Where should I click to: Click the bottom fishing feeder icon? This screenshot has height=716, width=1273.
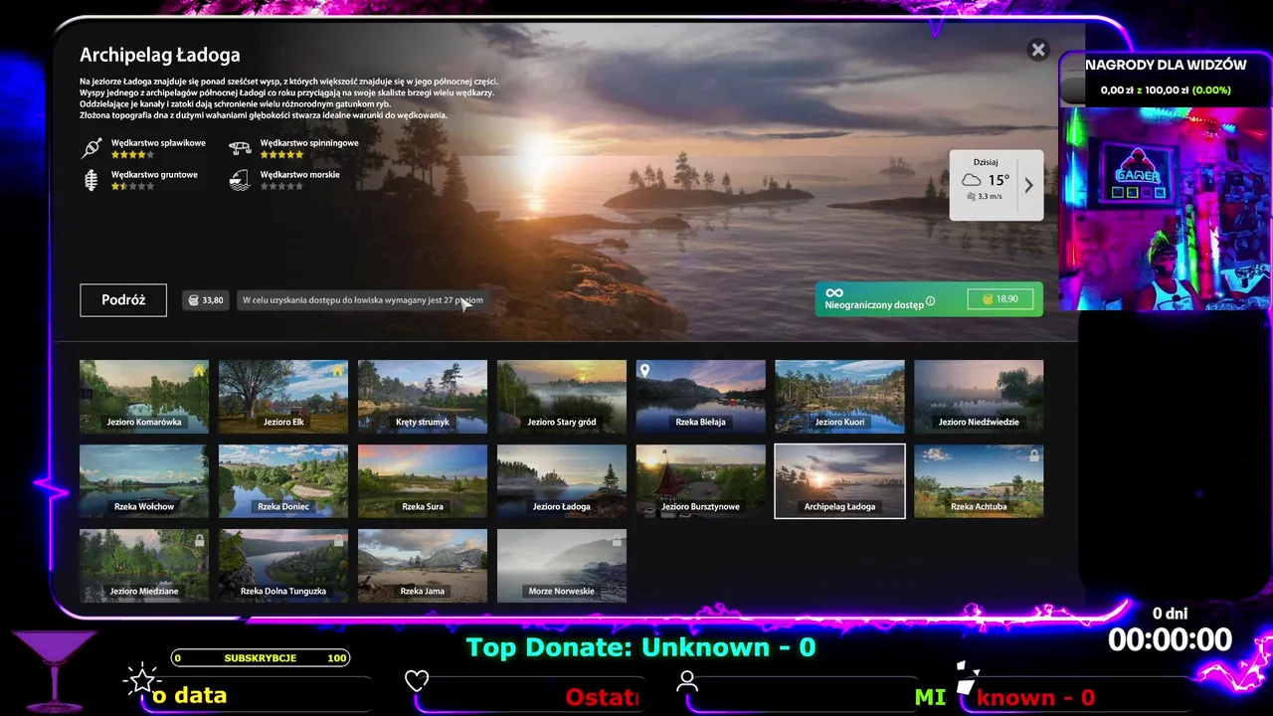[91, 180]
